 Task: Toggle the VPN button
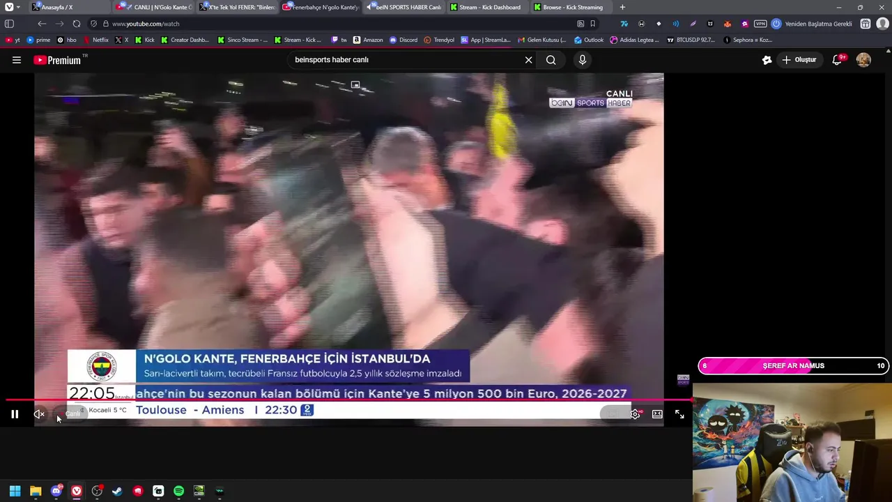[x=760, y=24]
